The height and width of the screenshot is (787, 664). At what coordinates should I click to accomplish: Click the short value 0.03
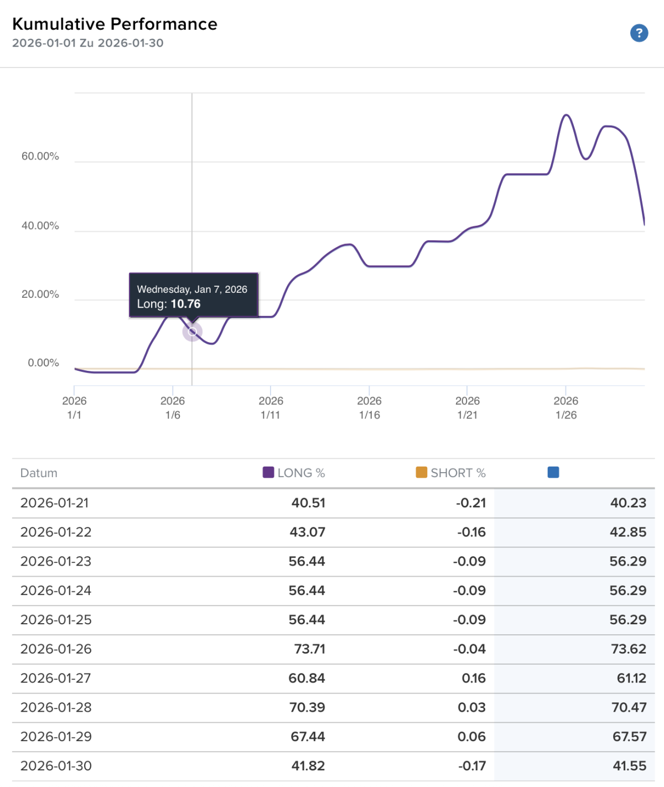pyautogui.click(x=472, y=708)
